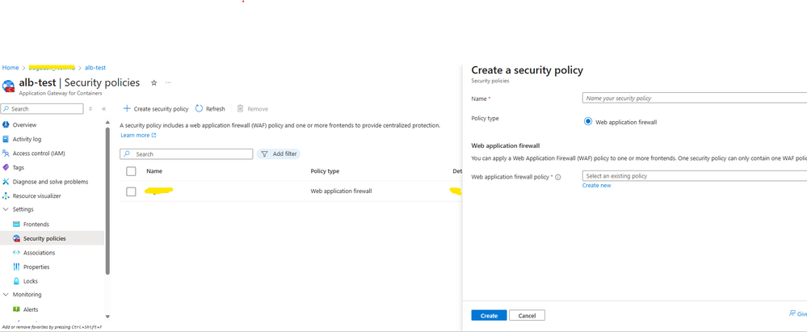This screenshot has height=332, width=807.
Task: Click the Security policies globe icon
Action: [16, 239]
